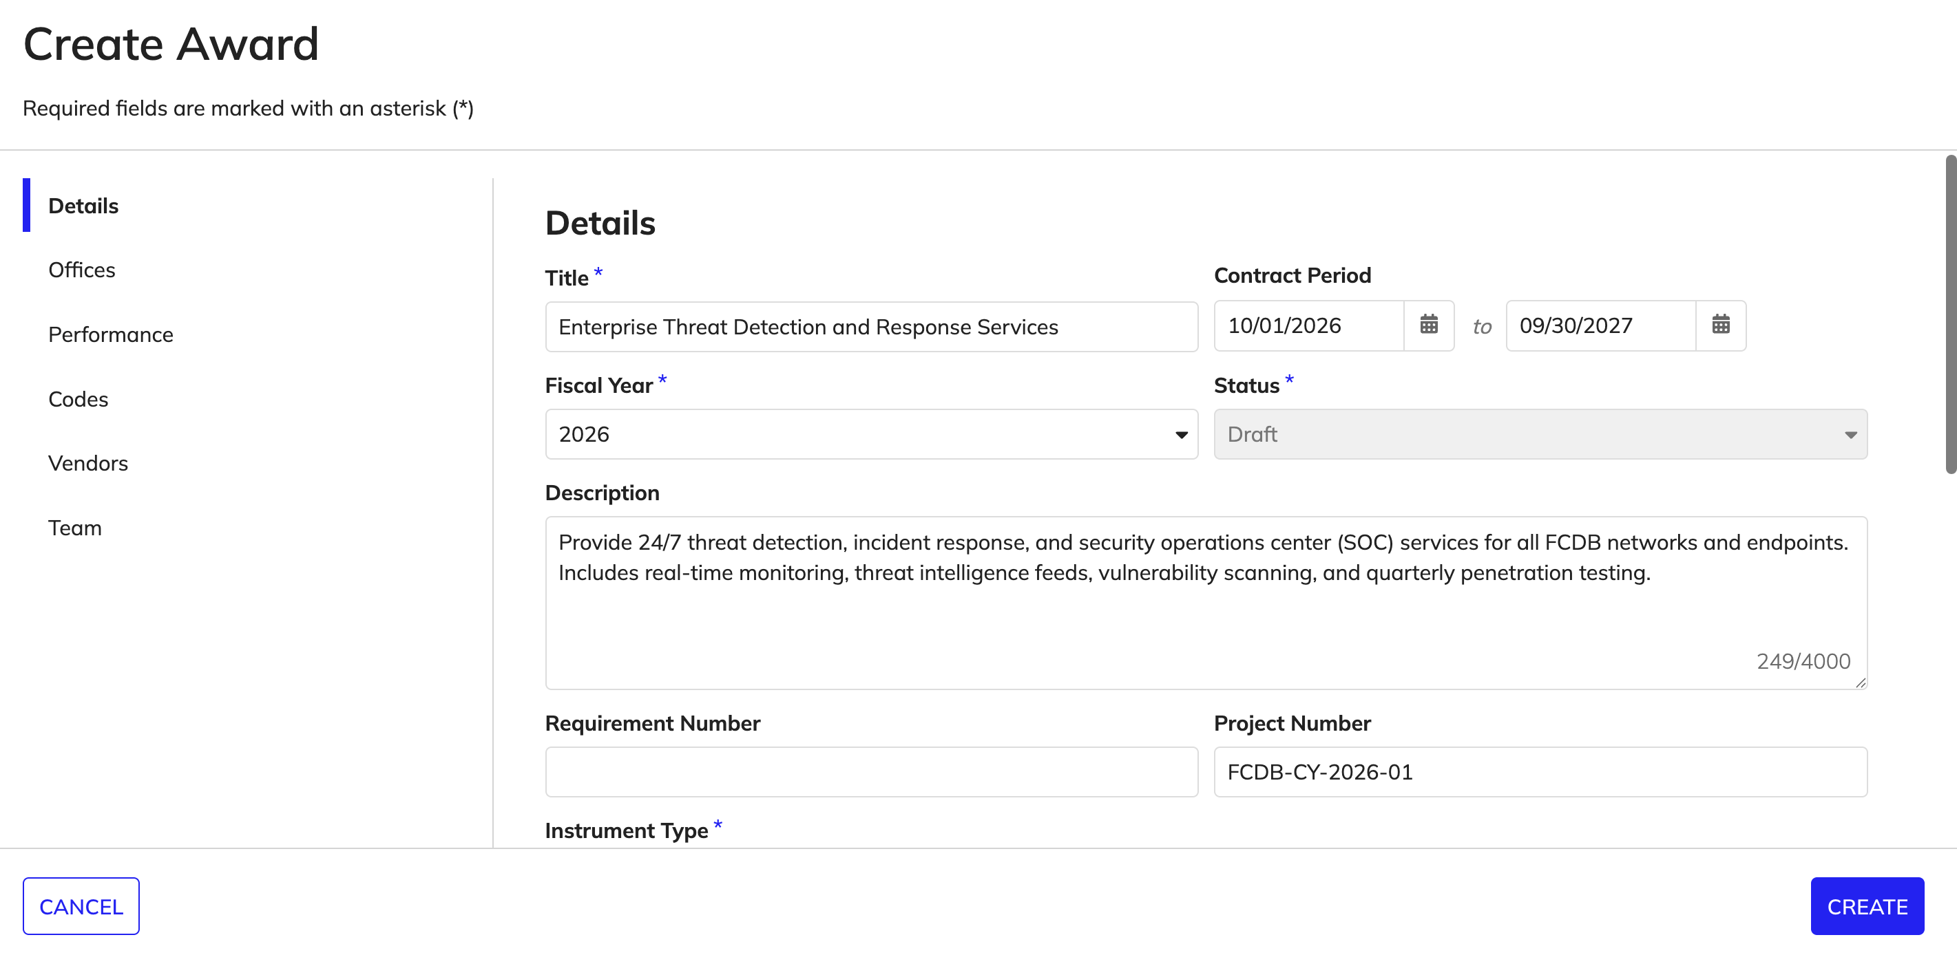Image resolution: width=1957 pixels, height=955 pixels.
Task: Click the Contract Period label
Action: pyautogui.click(x=1293, y=276)
